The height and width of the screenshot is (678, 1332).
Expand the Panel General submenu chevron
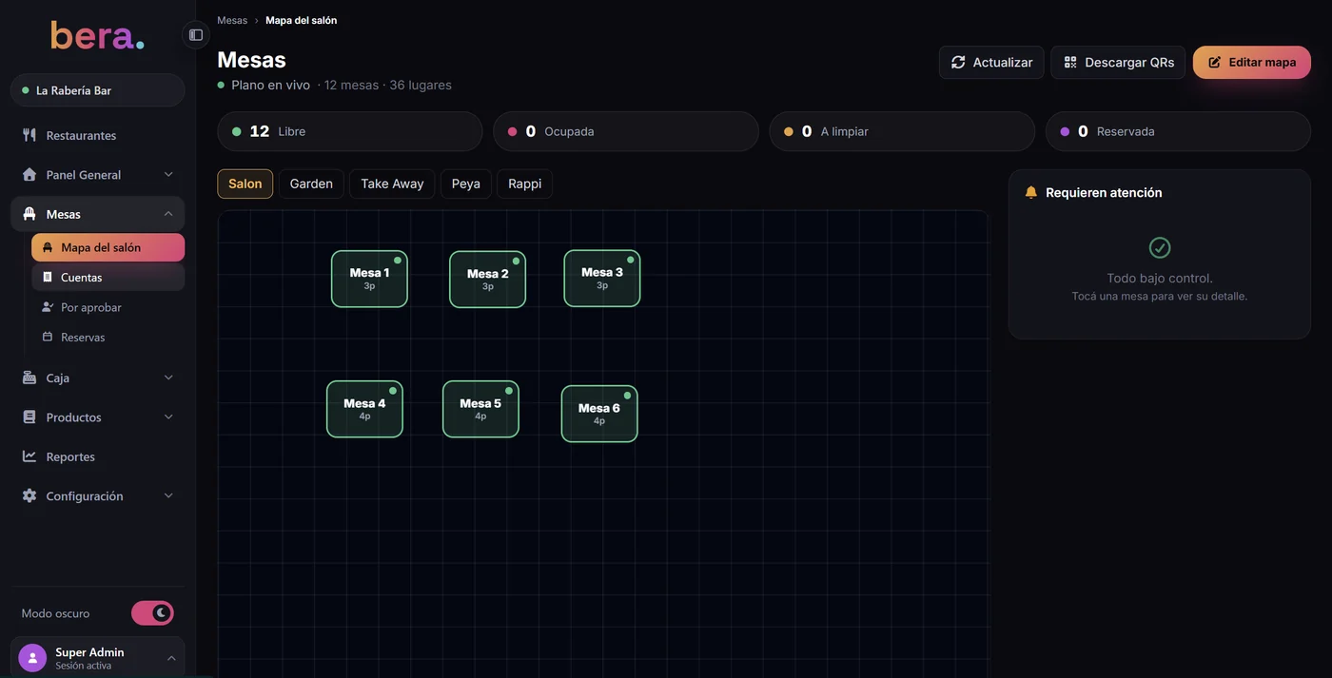click(168, 175)
